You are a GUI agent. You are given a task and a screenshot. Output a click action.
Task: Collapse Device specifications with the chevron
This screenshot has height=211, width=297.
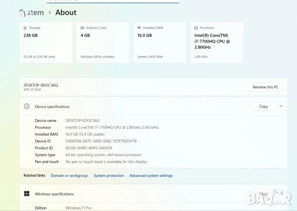coord(281,106)
